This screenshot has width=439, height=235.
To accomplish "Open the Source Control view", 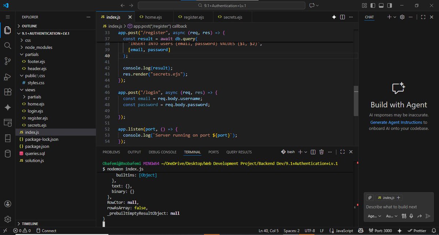I will 7,61.
